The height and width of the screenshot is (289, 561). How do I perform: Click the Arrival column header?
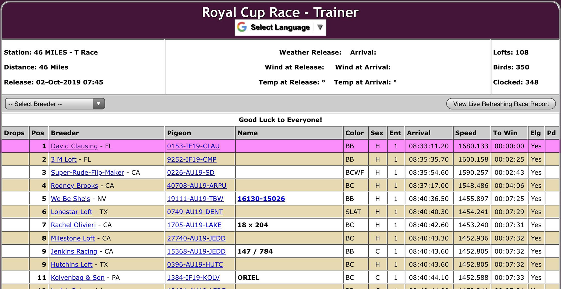pyautogui.click(x=419, y=133)
